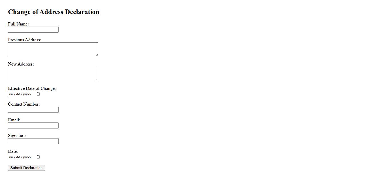Click the Change of Address Declaration heading
366x186 pixels.
coord(54,12)
